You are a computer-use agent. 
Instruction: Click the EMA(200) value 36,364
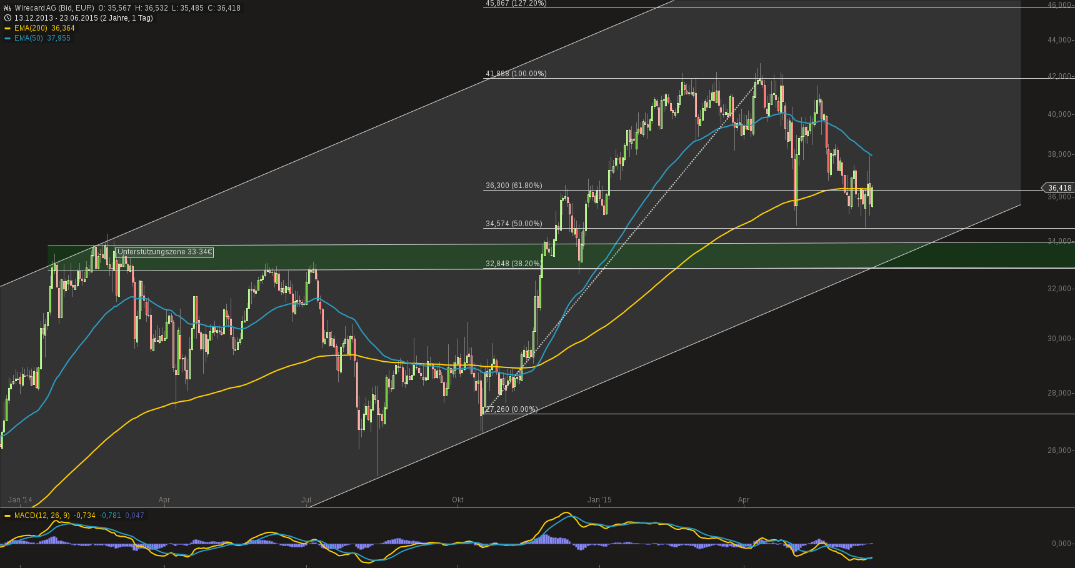click(x=63, y=28)
